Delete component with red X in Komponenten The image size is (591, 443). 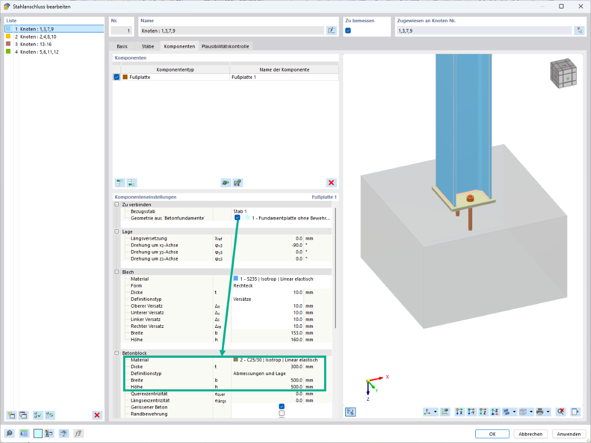tap(331, 183)
